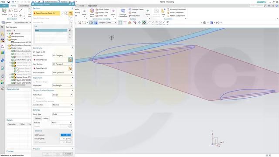279x157 pixels.
Task: Click Delete Face command
Action: [102, 16]
